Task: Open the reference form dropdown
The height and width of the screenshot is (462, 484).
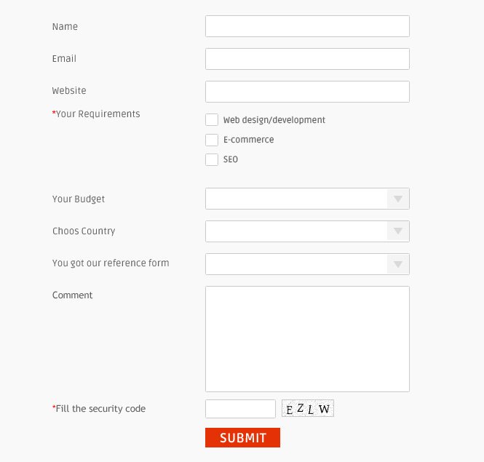Action: point(307,264)
